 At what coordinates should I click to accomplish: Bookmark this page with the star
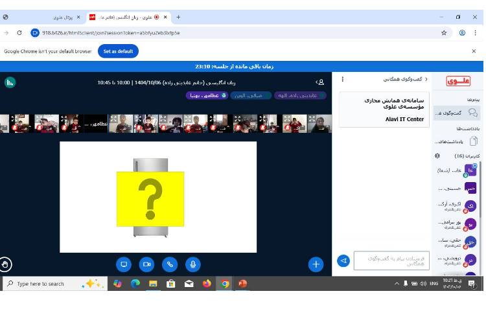pos(444,32)
